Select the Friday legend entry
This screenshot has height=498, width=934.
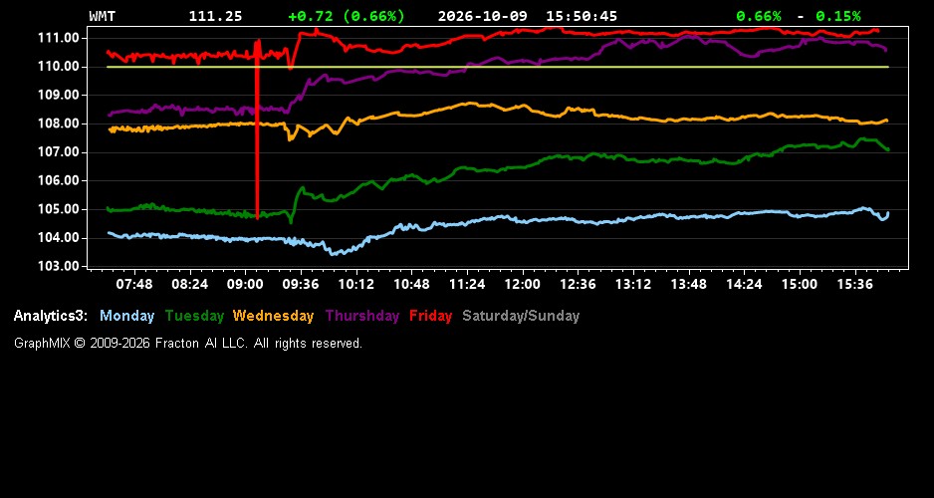431,317
